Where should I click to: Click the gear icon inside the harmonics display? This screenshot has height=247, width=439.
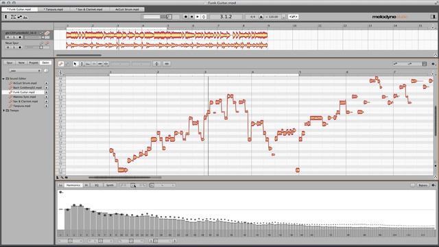click(x=60, y=192)
